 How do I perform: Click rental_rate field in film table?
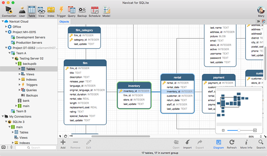(79, 99)
